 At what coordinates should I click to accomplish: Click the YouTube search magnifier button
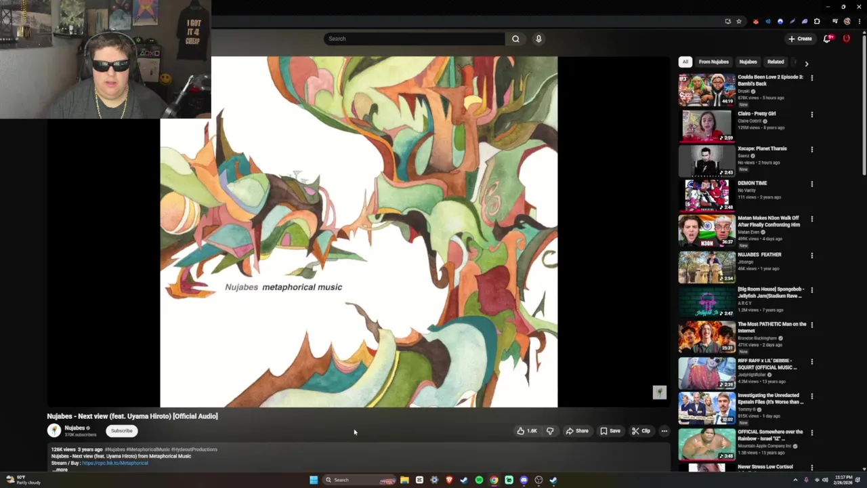point(515,39)
